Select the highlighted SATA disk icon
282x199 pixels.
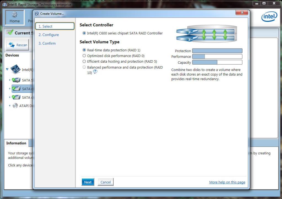16,89
